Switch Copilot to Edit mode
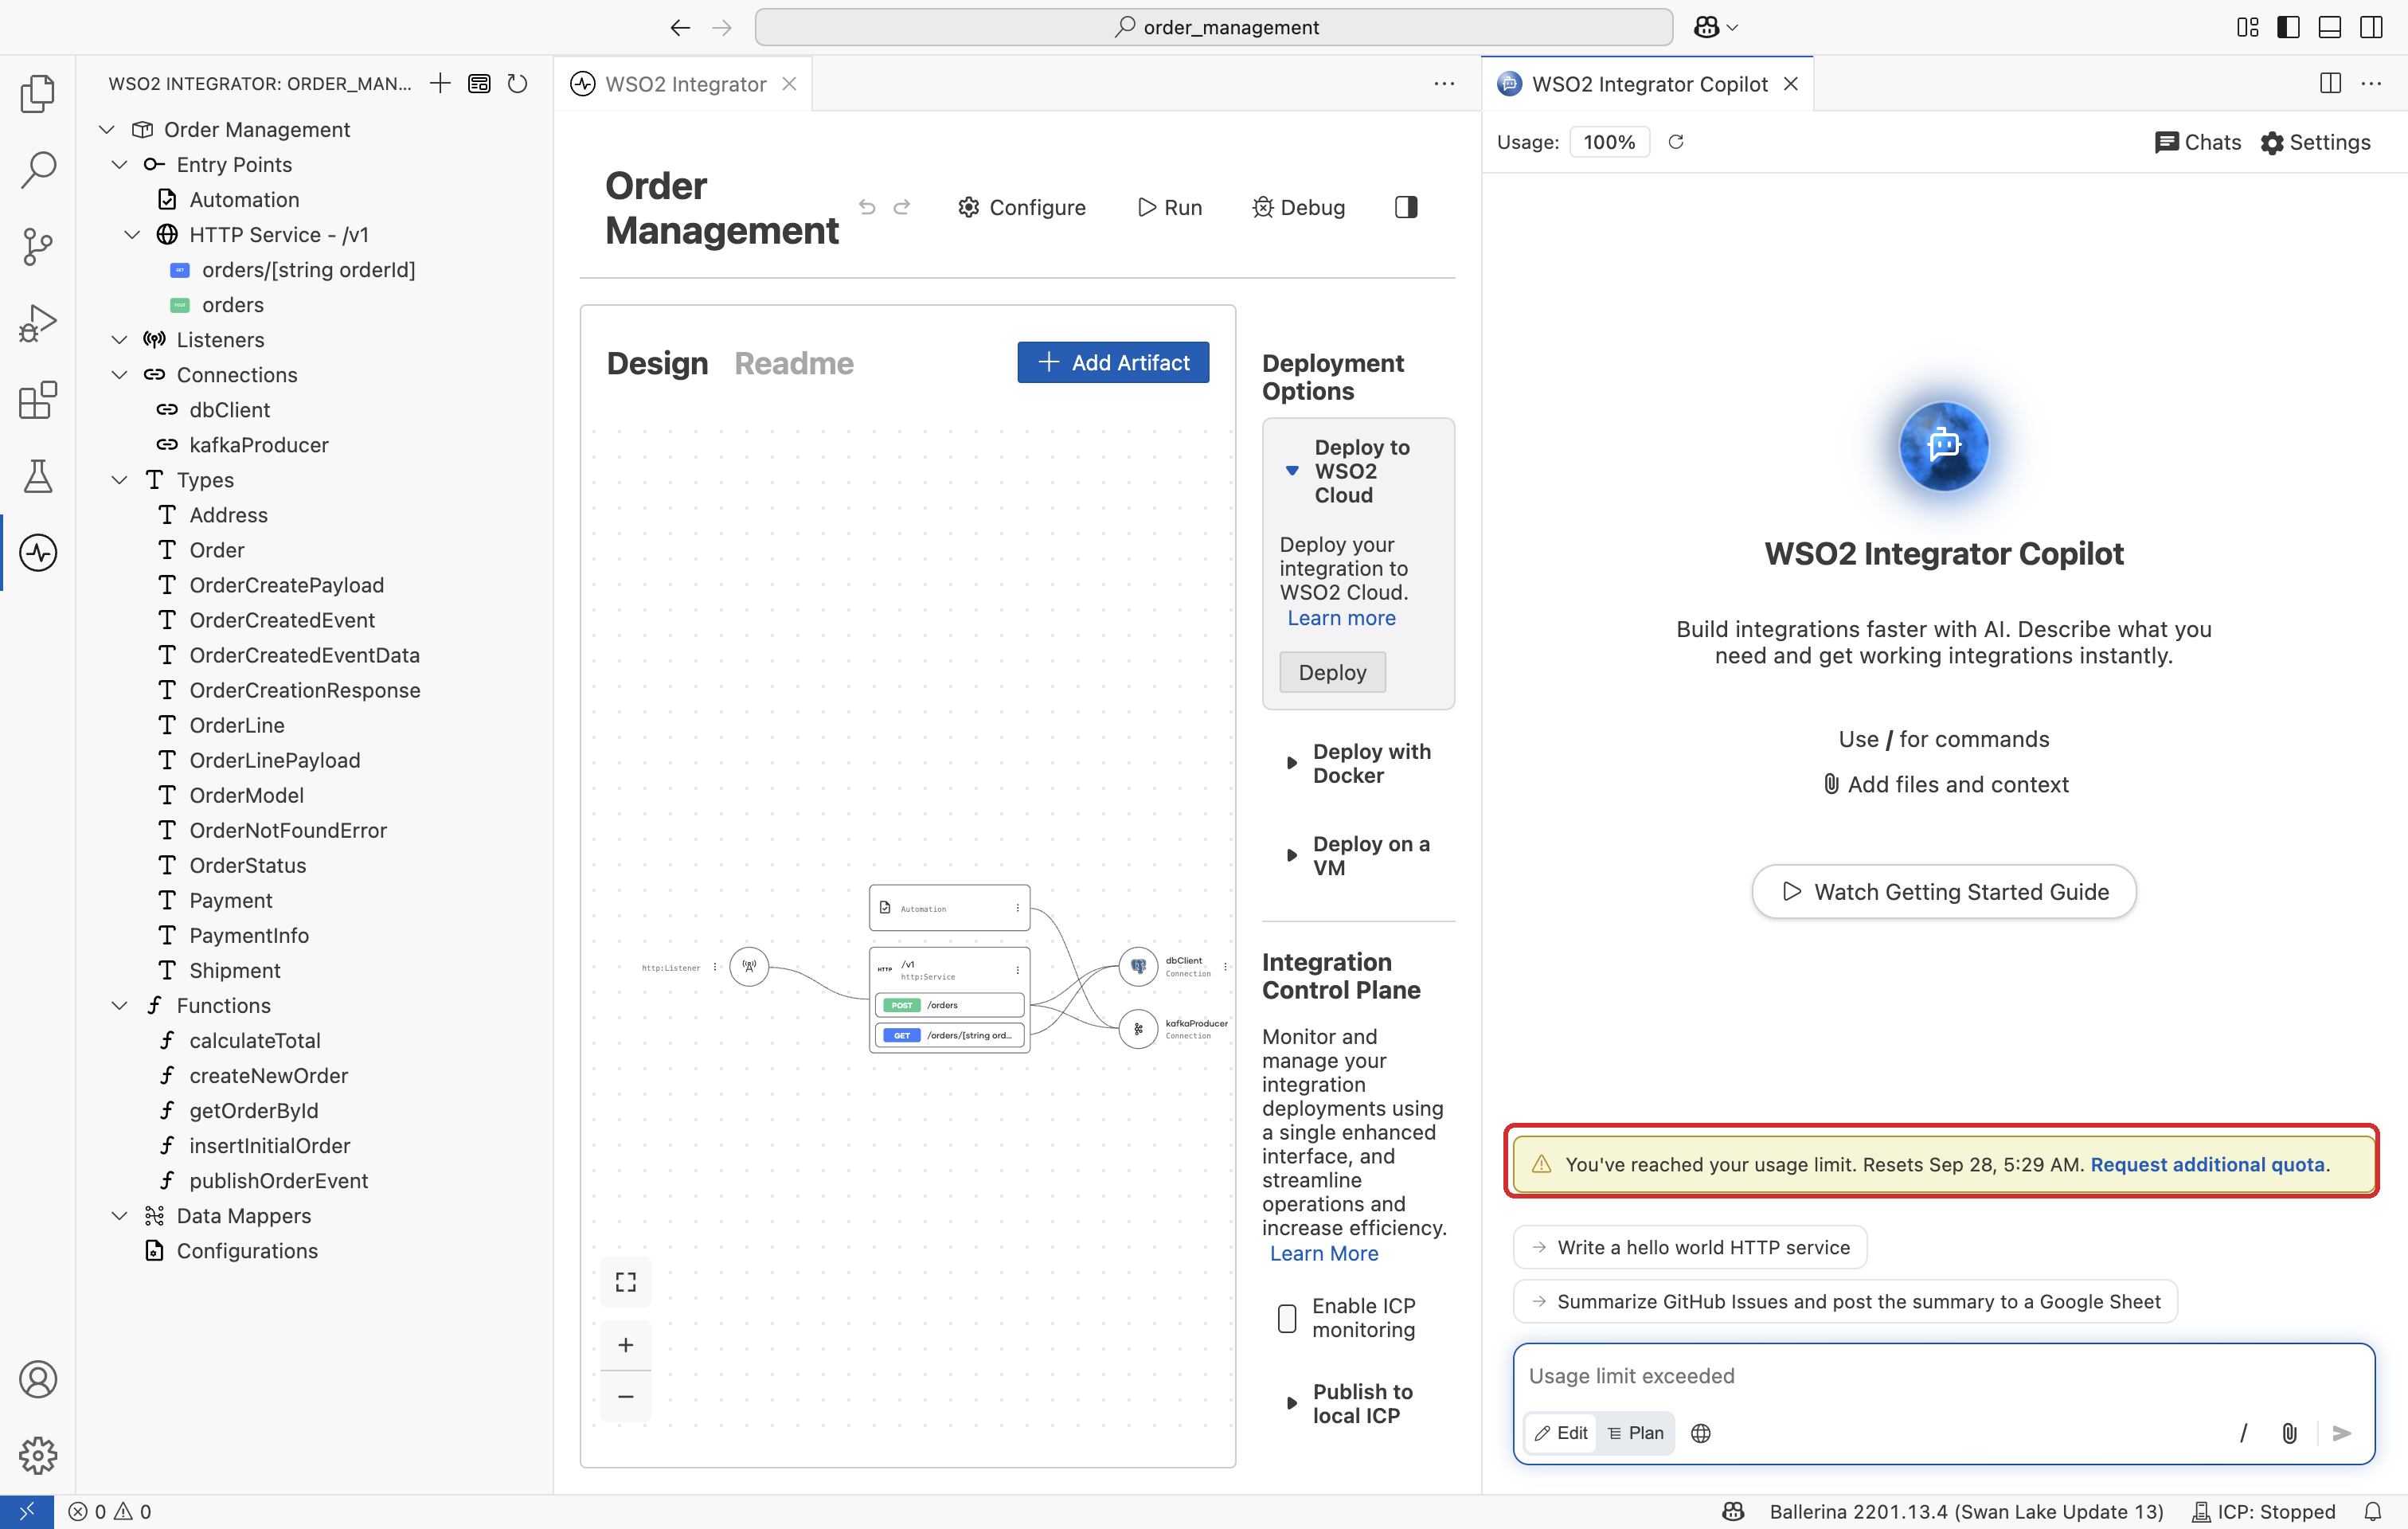2408x1529 pixels. tap(1561, 1433)
